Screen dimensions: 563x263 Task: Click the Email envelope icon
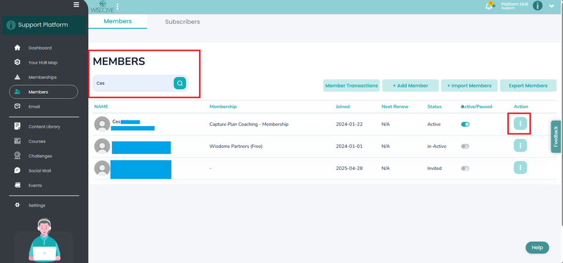17,106
